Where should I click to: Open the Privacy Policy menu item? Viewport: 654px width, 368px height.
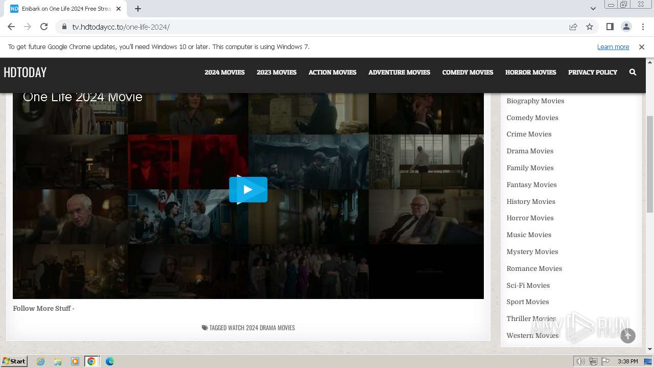[593, 72]
